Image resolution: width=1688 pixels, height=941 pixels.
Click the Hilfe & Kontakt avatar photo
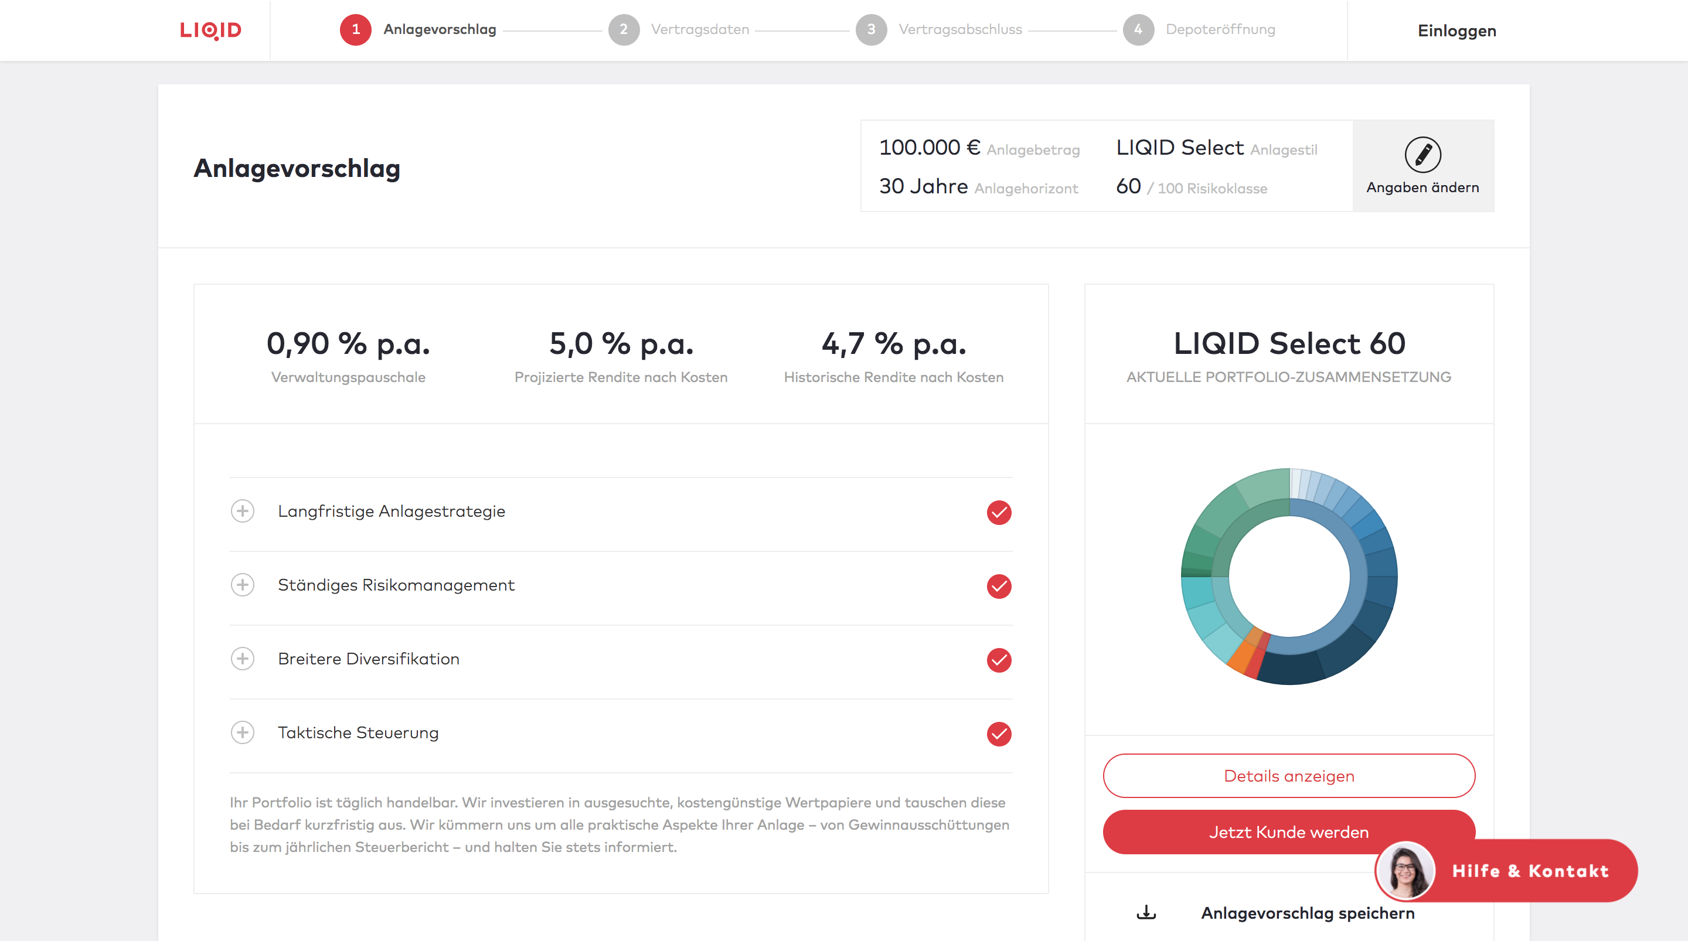click(x=1405, y=870)
